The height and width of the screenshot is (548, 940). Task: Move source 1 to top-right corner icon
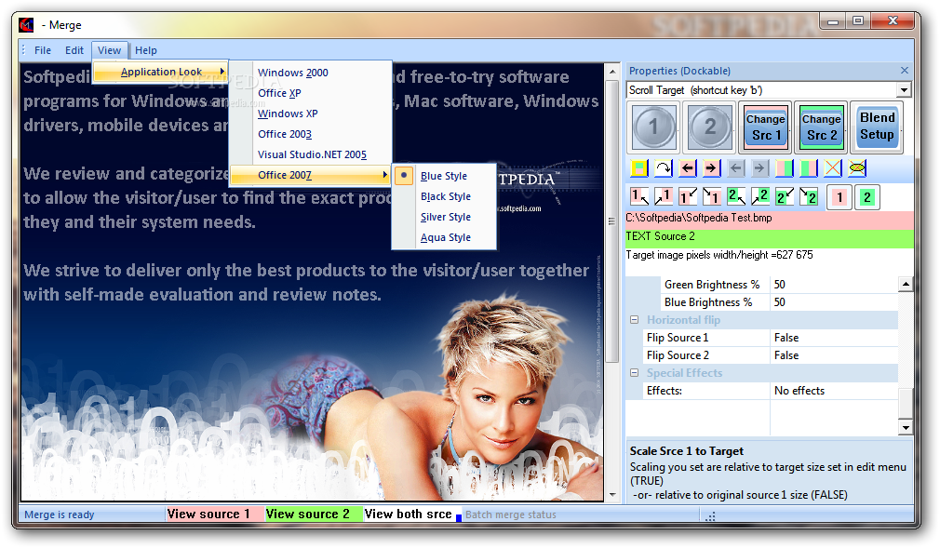click(x=663, y=196)
